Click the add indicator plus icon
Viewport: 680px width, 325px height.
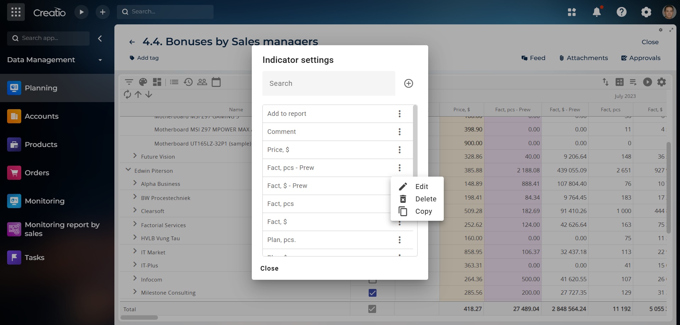(x=408, y=83)
